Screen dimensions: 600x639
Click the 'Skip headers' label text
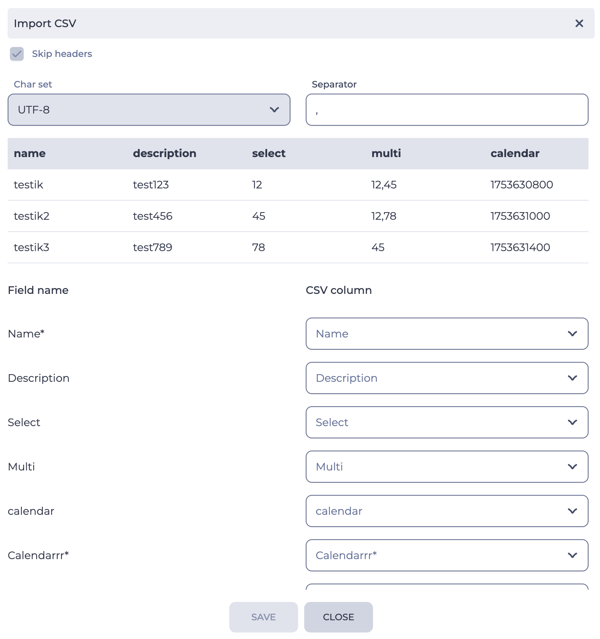point(62,54)
